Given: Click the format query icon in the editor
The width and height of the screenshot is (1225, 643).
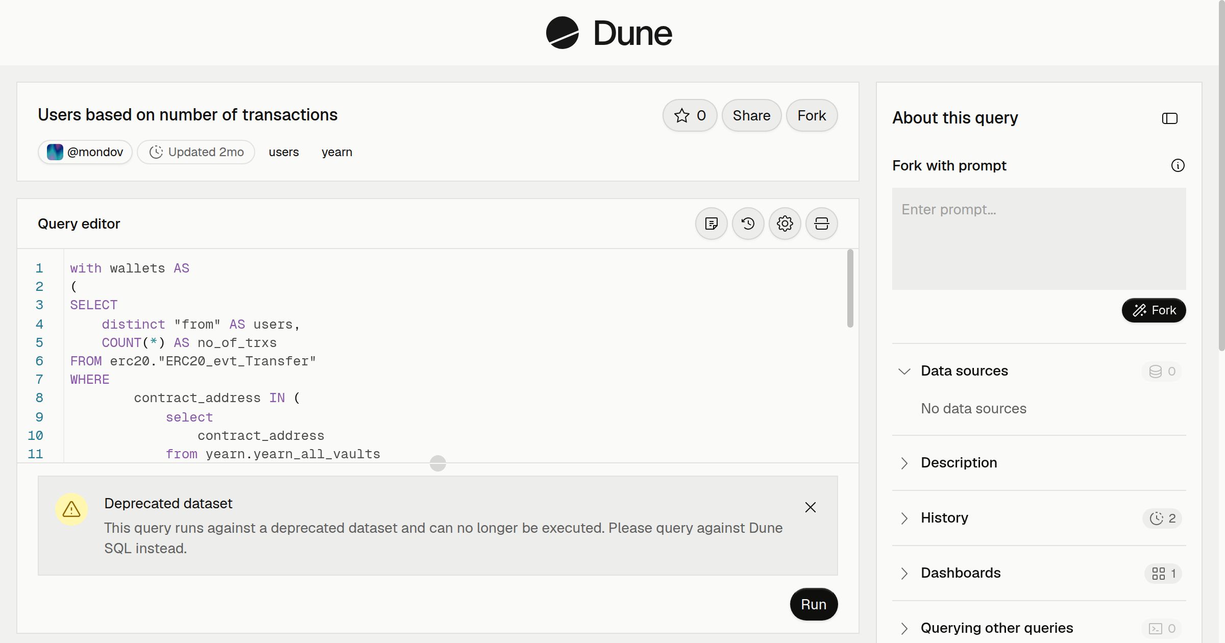Looking at the screenshot, I should pyautogui.click(x=712, y=224).
